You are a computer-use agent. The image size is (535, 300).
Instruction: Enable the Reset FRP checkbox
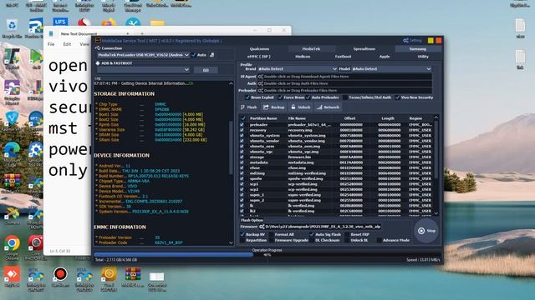point(347,234)
